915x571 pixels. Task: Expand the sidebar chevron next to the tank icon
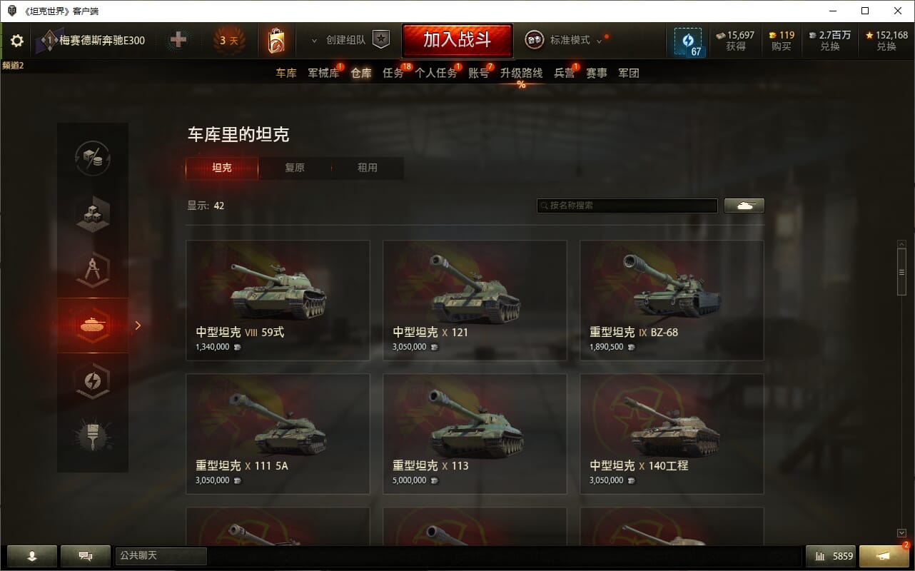pyautogui.click(x=138, y=325)
